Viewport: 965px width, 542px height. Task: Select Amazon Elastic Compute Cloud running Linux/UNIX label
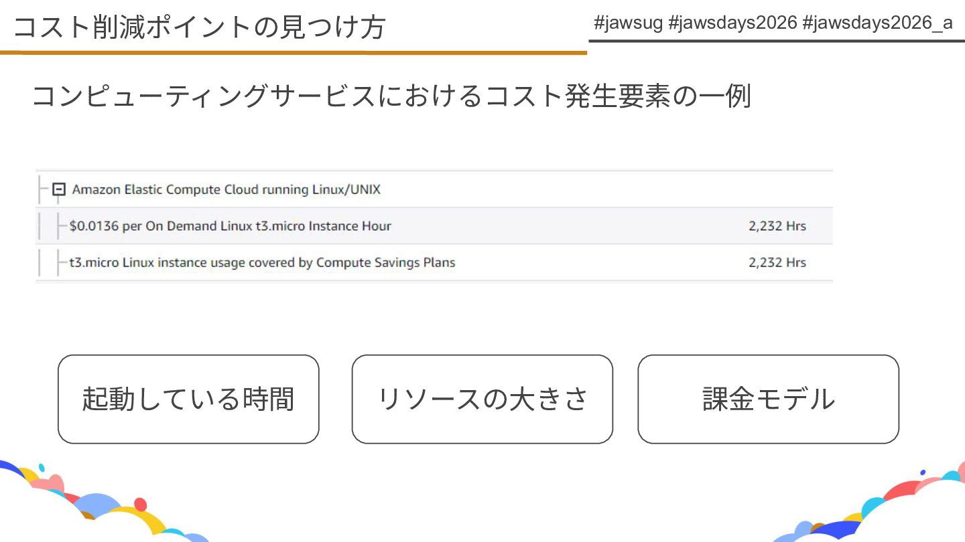click(x=226, y=189)
